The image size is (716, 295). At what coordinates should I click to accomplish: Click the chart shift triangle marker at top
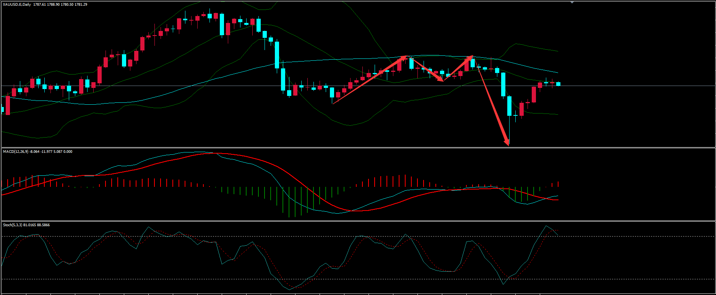572,2
